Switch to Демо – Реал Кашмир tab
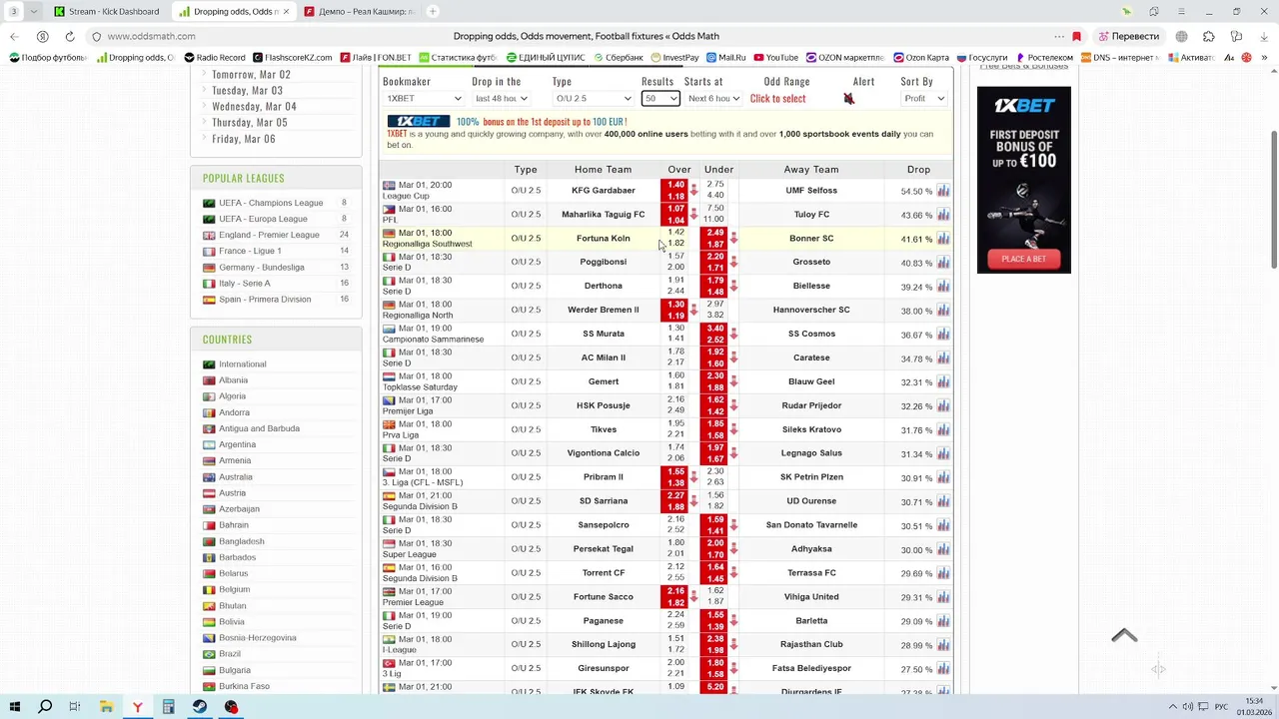1279x719 pixels. 360,12
